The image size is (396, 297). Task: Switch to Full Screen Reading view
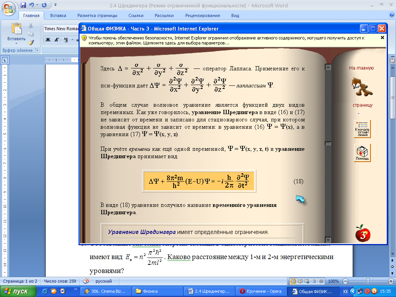[300, 281]
